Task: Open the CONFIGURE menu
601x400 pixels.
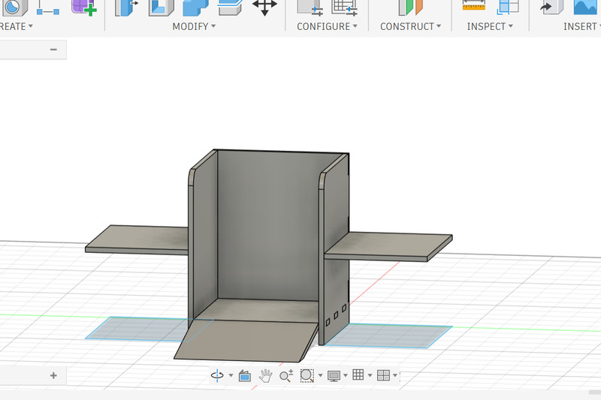Action: (327, 26)
